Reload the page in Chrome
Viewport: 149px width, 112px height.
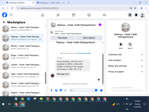pyautogui.click(x=12, y=8)
